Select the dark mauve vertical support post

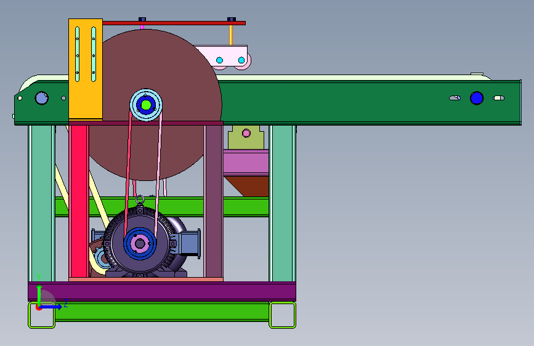[x=214, y=201]
